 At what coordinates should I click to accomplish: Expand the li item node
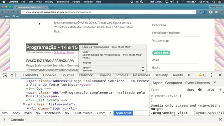[28, 108]
